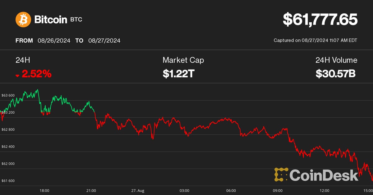Click the $62 000 price axis label
373x195 pixels.
8,164
